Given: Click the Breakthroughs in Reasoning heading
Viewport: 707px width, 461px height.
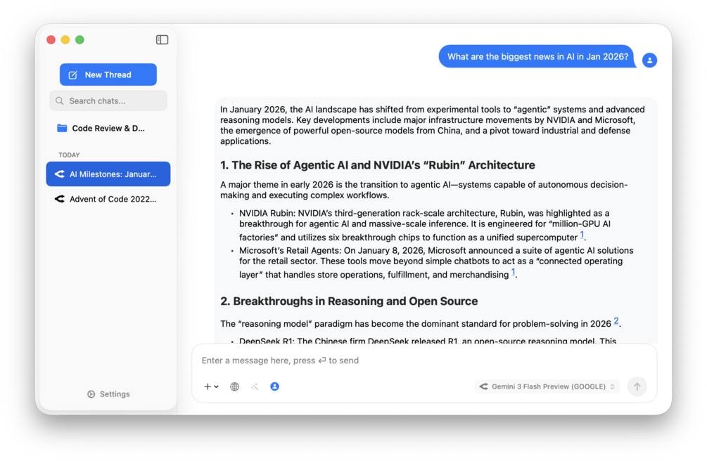Looking at the screenshot, I should click(x=349, y=301).
